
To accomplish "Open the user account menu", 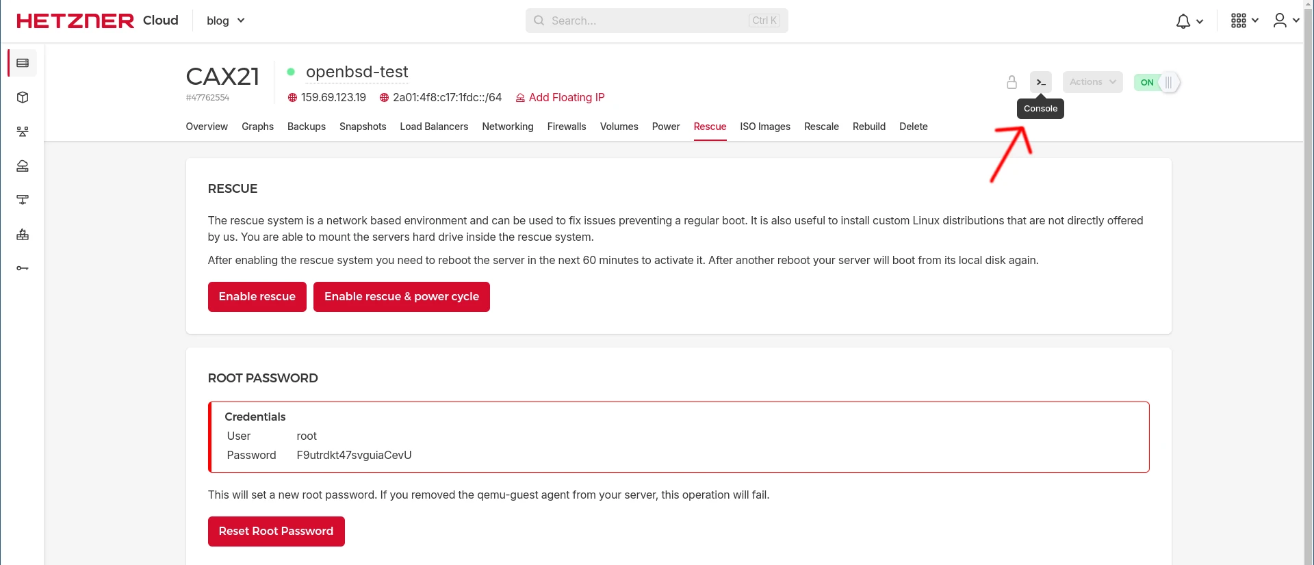I will coord(1285,21).
